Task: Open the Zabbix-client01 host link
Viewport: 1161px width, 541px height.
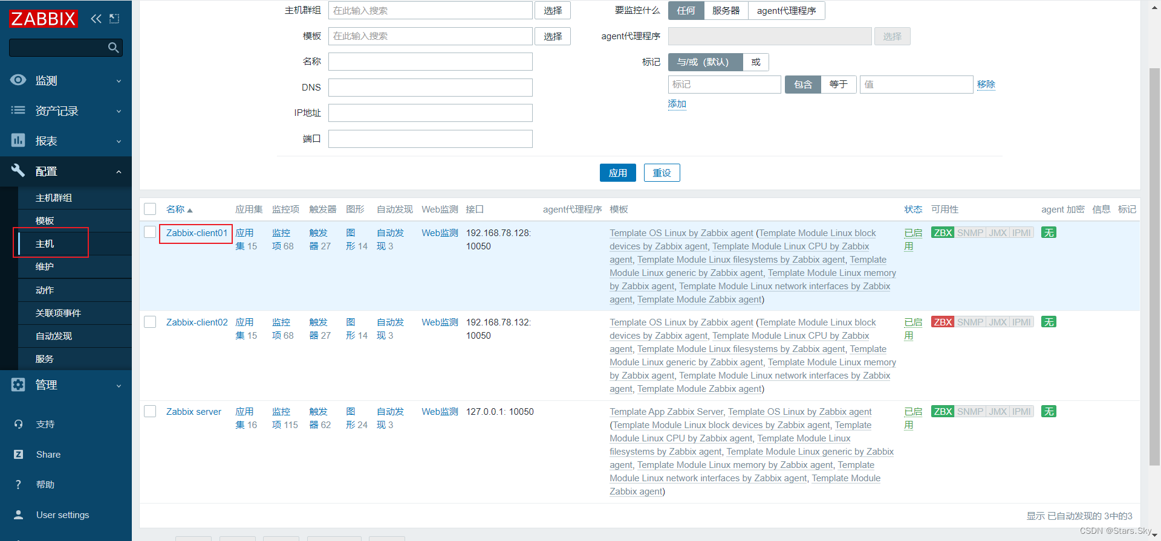Action: [x=197, y=232]
